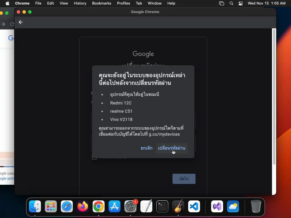Viewport: 291px width, 218px height.
Task: Click the page vertical scrollbar
Action: click(x=274, y=97)
